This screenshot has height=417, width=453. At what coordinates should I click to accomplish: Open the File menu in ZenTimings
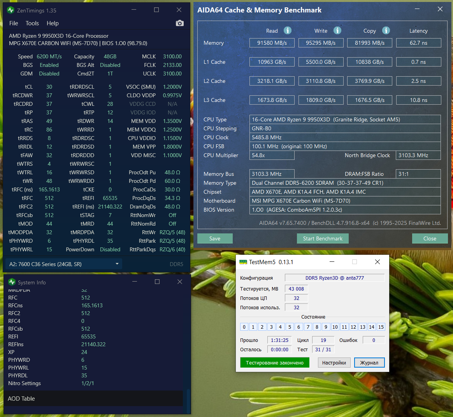coord(14,23)
